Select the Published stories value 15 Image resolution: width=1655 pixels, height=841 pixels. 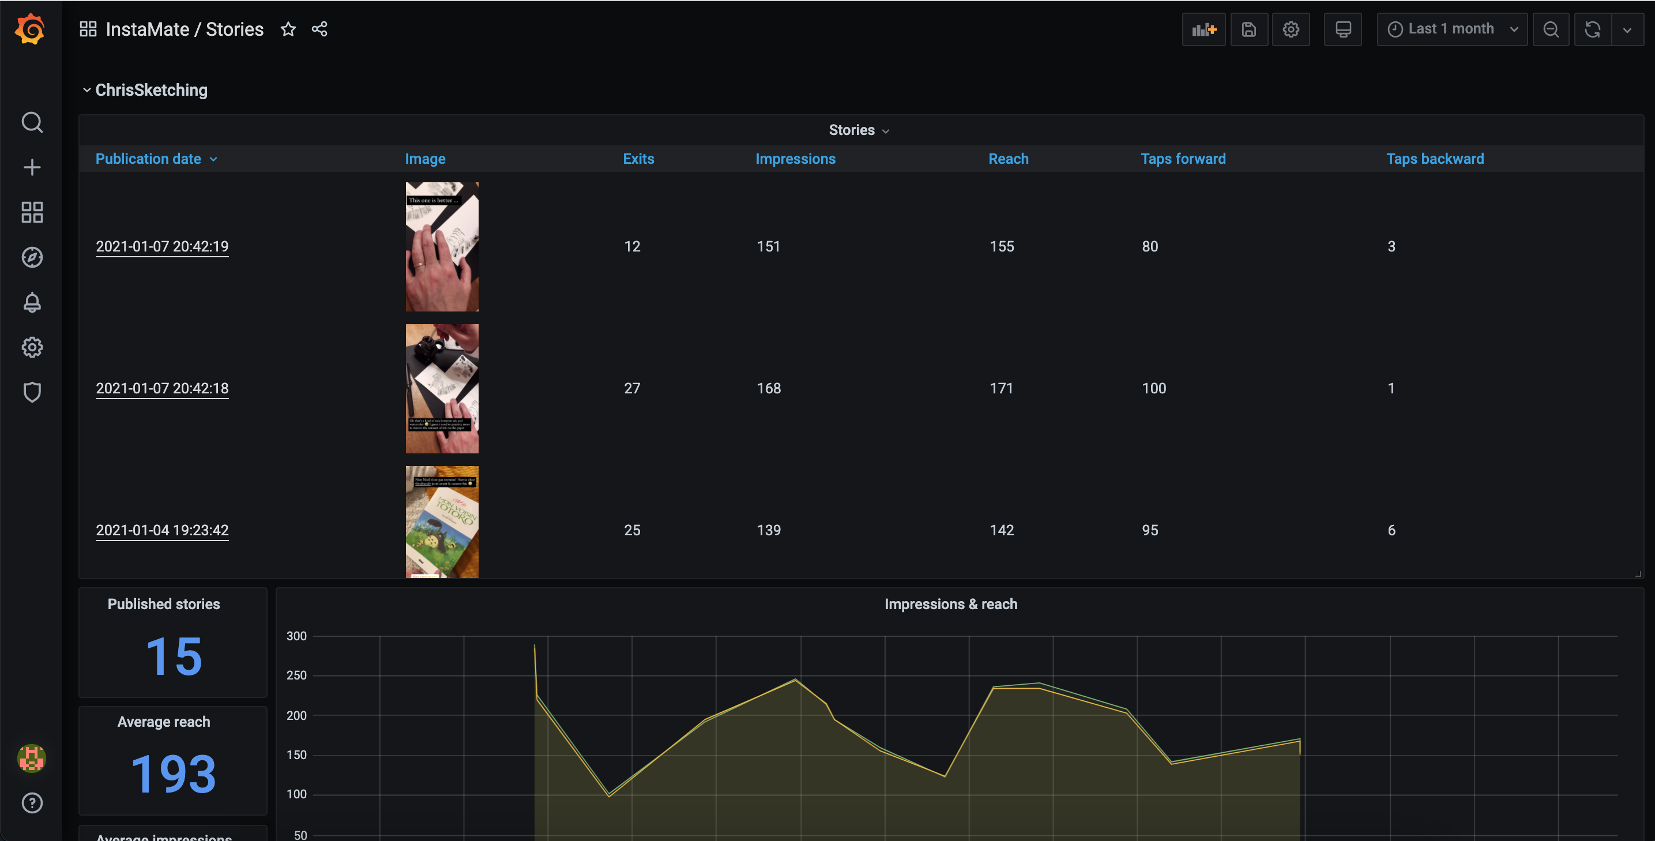pyautogui.click(x=174, y=656)
